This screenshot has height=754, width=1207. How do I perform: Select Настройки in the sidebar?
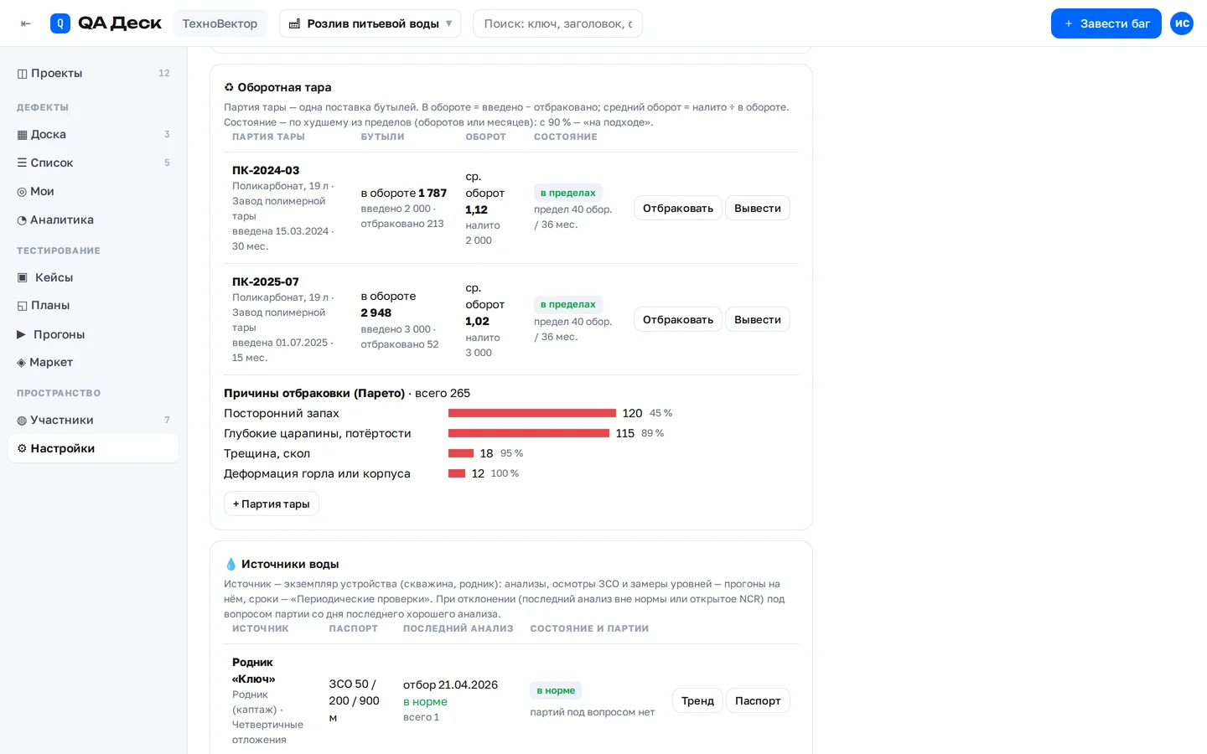[x=93, y=448]
